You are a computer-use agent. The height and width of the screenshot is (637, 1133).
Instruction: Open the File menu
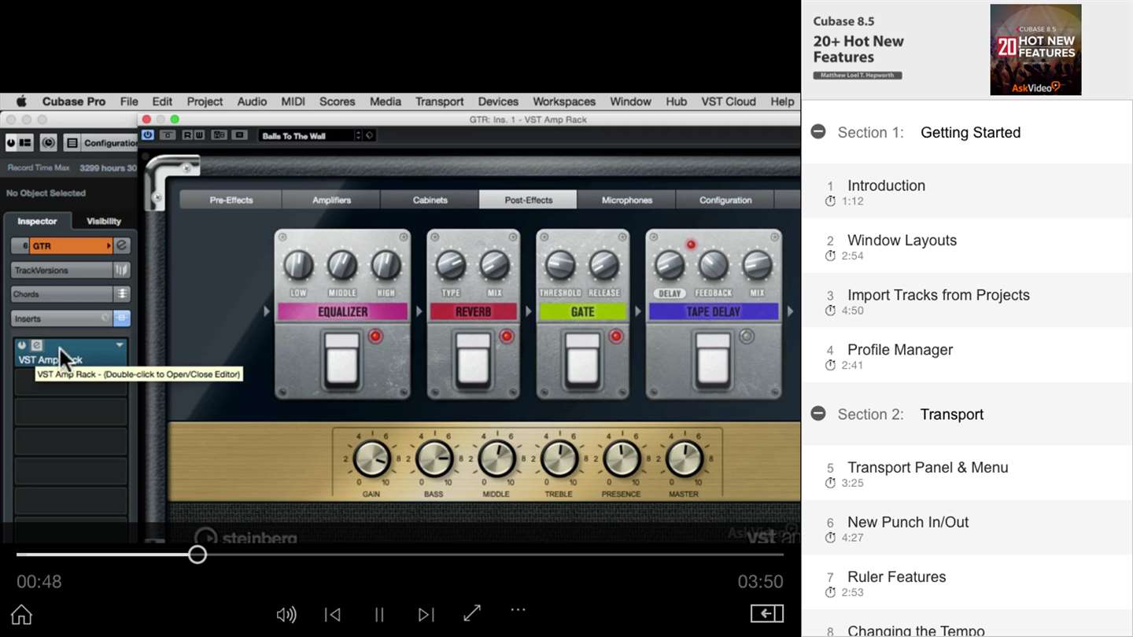(129, 101)
